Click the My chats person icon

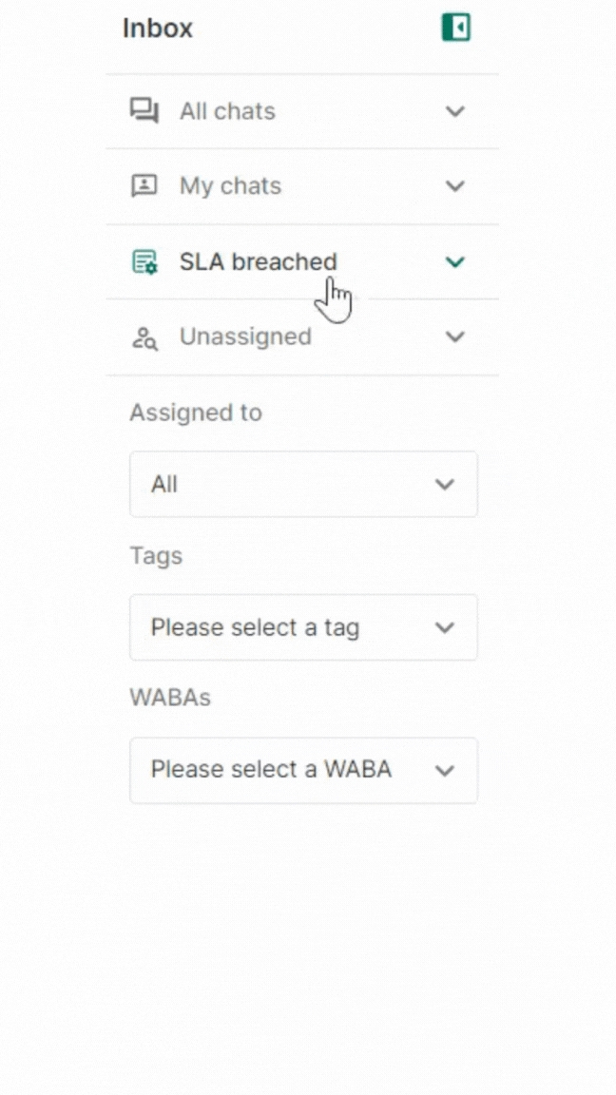pyautogui.click(x=144, y=185)
